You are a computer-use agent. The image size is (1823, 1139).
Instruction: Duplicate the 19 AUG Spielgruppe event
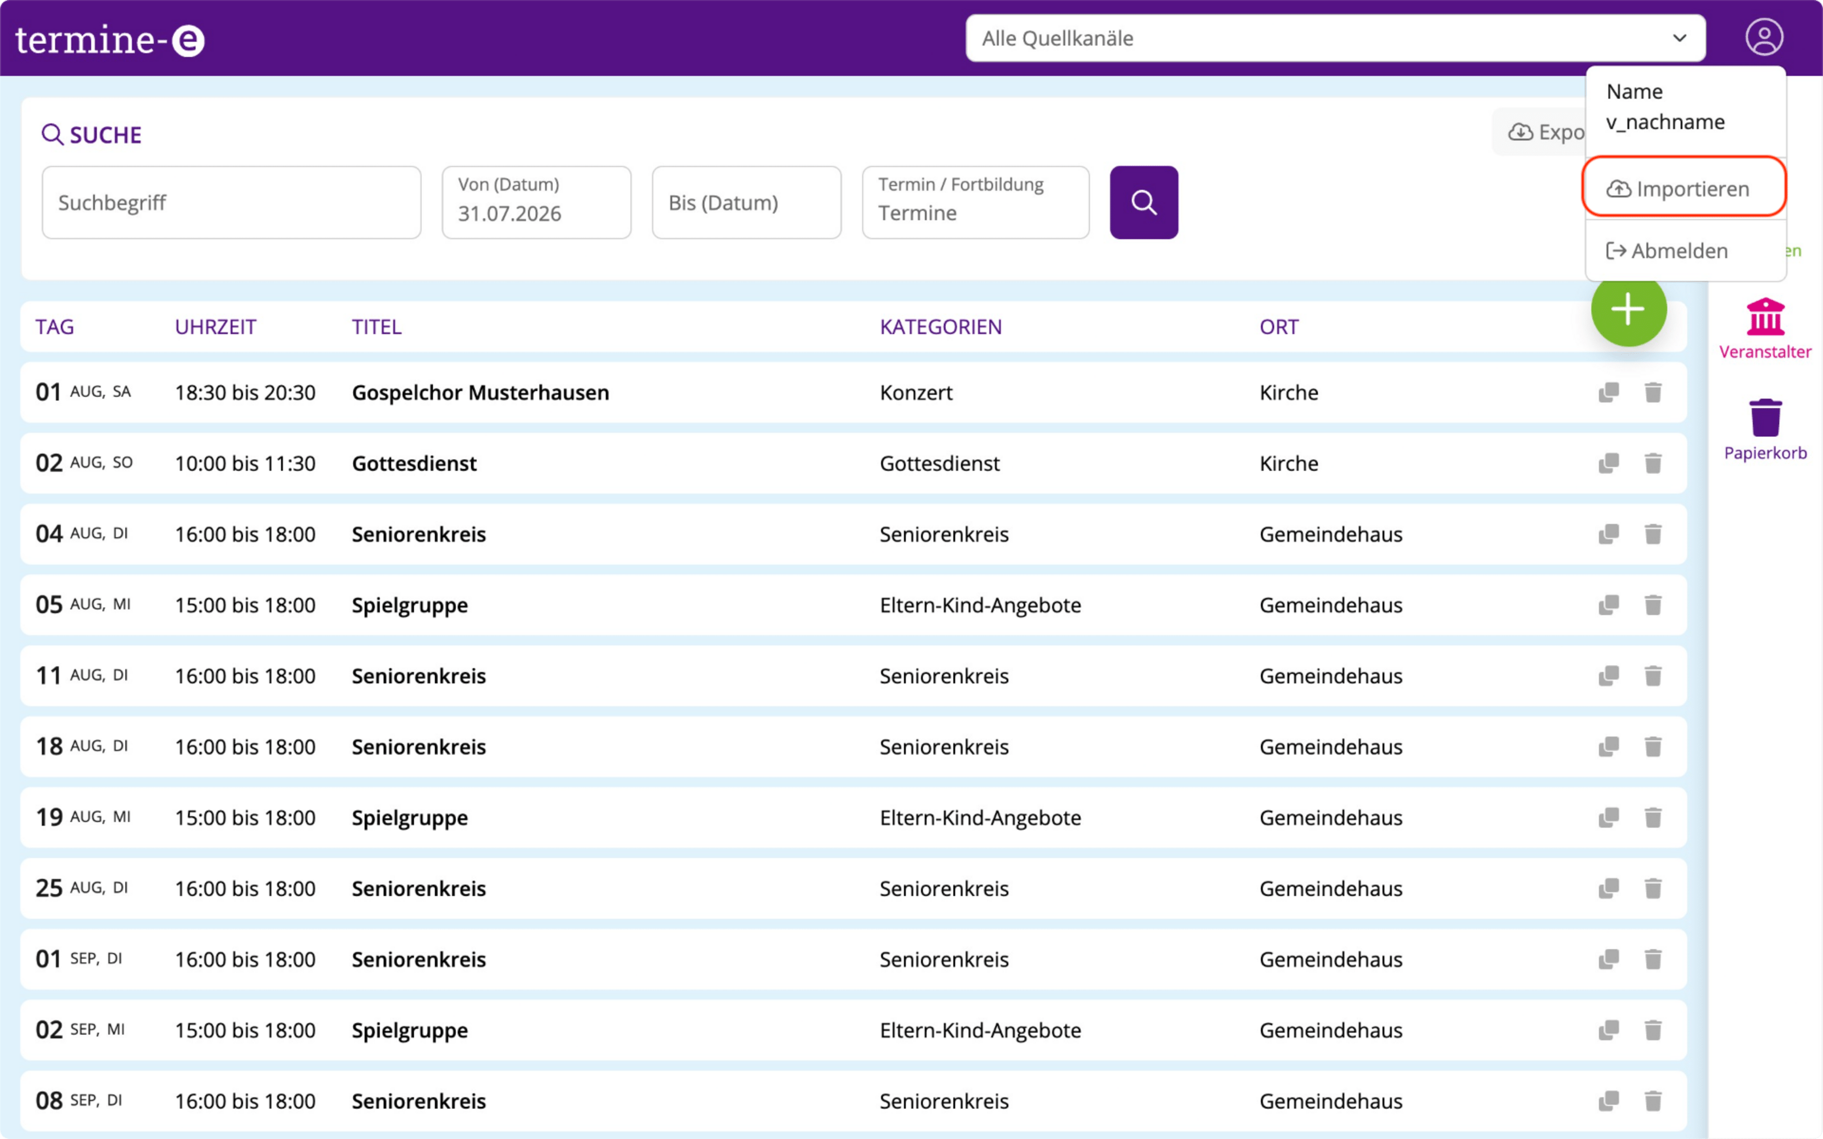(x=1608, y=817)
